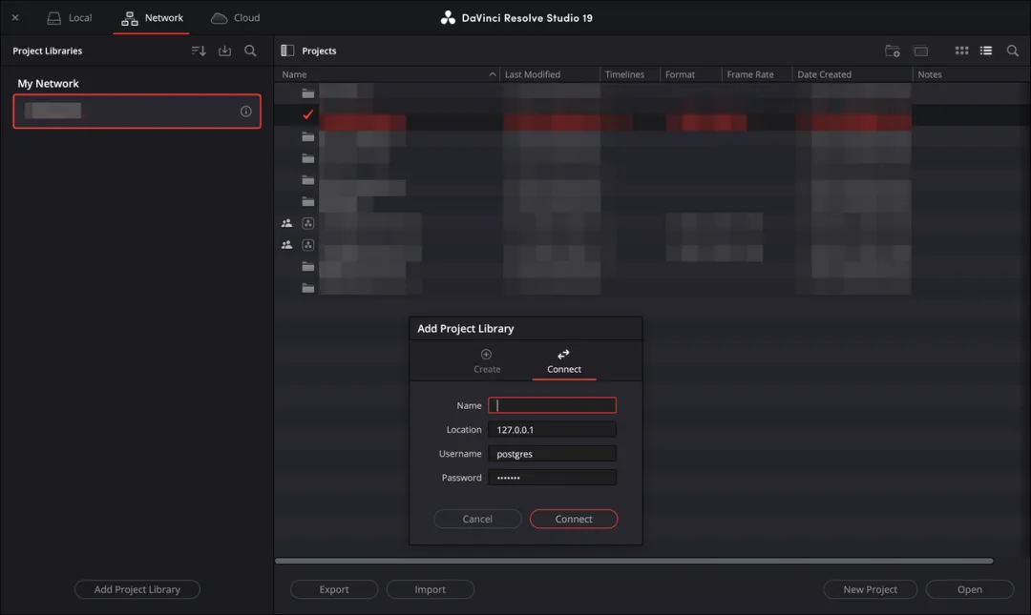
Task: Search project libraries with the magnifier icon
Action: point(250,51)
